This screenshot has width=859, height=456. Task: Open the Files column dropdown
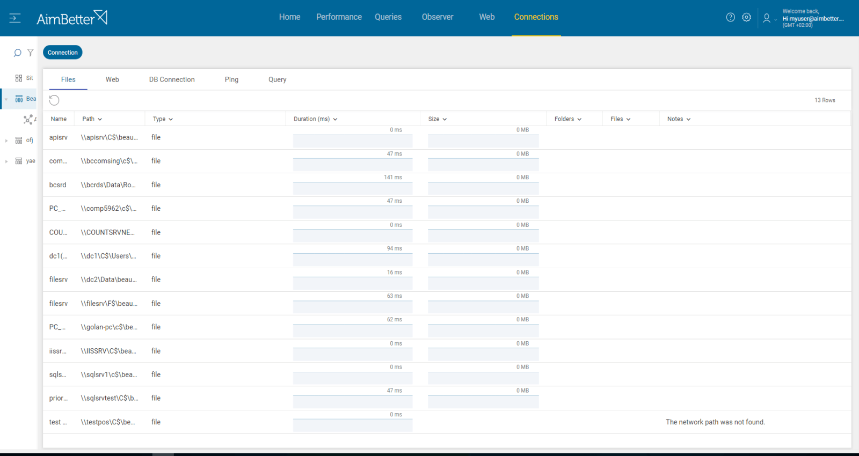pos(628,119)
